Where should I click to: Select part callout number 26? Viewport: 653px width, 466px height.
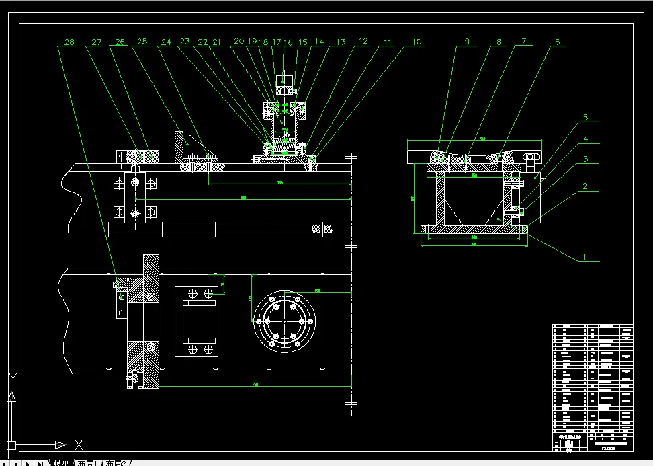(x=120, y=42)
